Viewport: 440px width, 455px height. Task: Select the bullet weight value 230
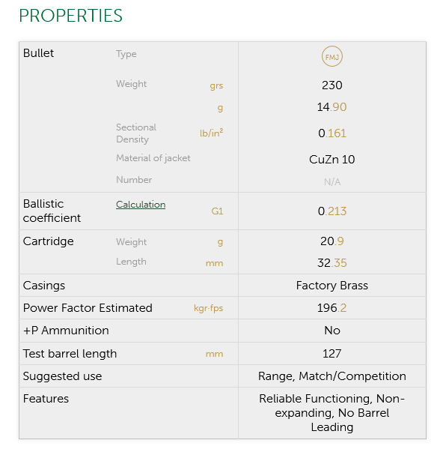pyautogui.click(x=332, y=85)
